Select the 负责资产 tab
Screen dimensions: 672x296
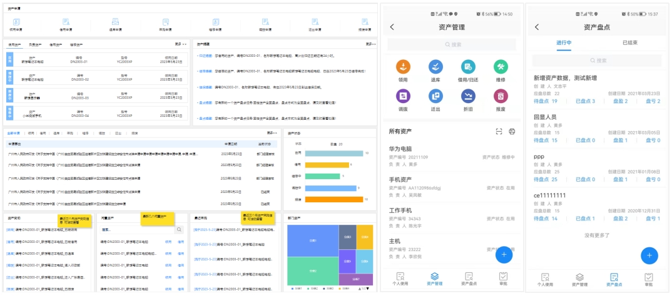pyautogui.click(x=35, y=44)
